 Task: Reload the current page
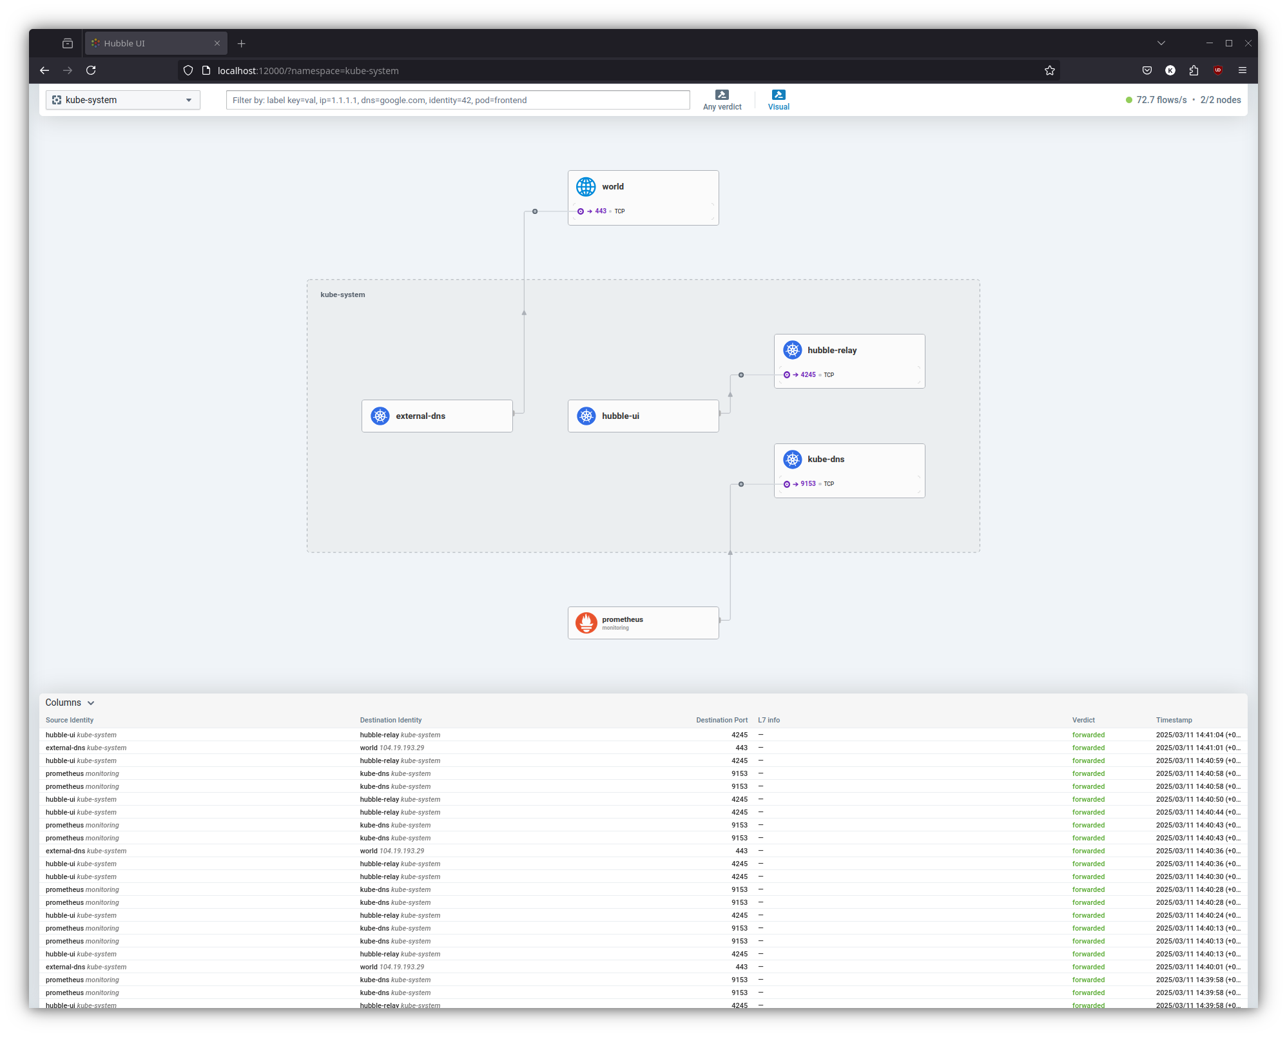91,71
